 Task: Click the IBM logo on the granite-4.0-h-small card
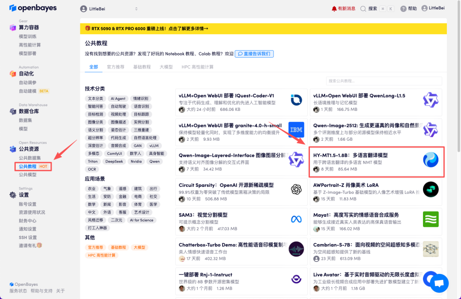(x=295, y=128)
